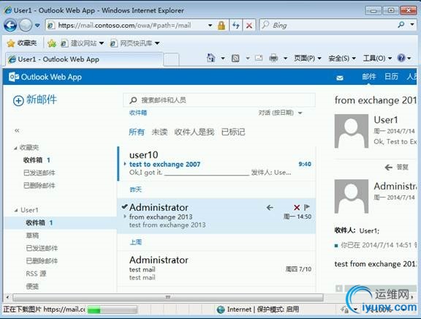Viewport: 421px width, 319px height.
Task: Open the Administrator test mail message
Action: coord(216,269)
